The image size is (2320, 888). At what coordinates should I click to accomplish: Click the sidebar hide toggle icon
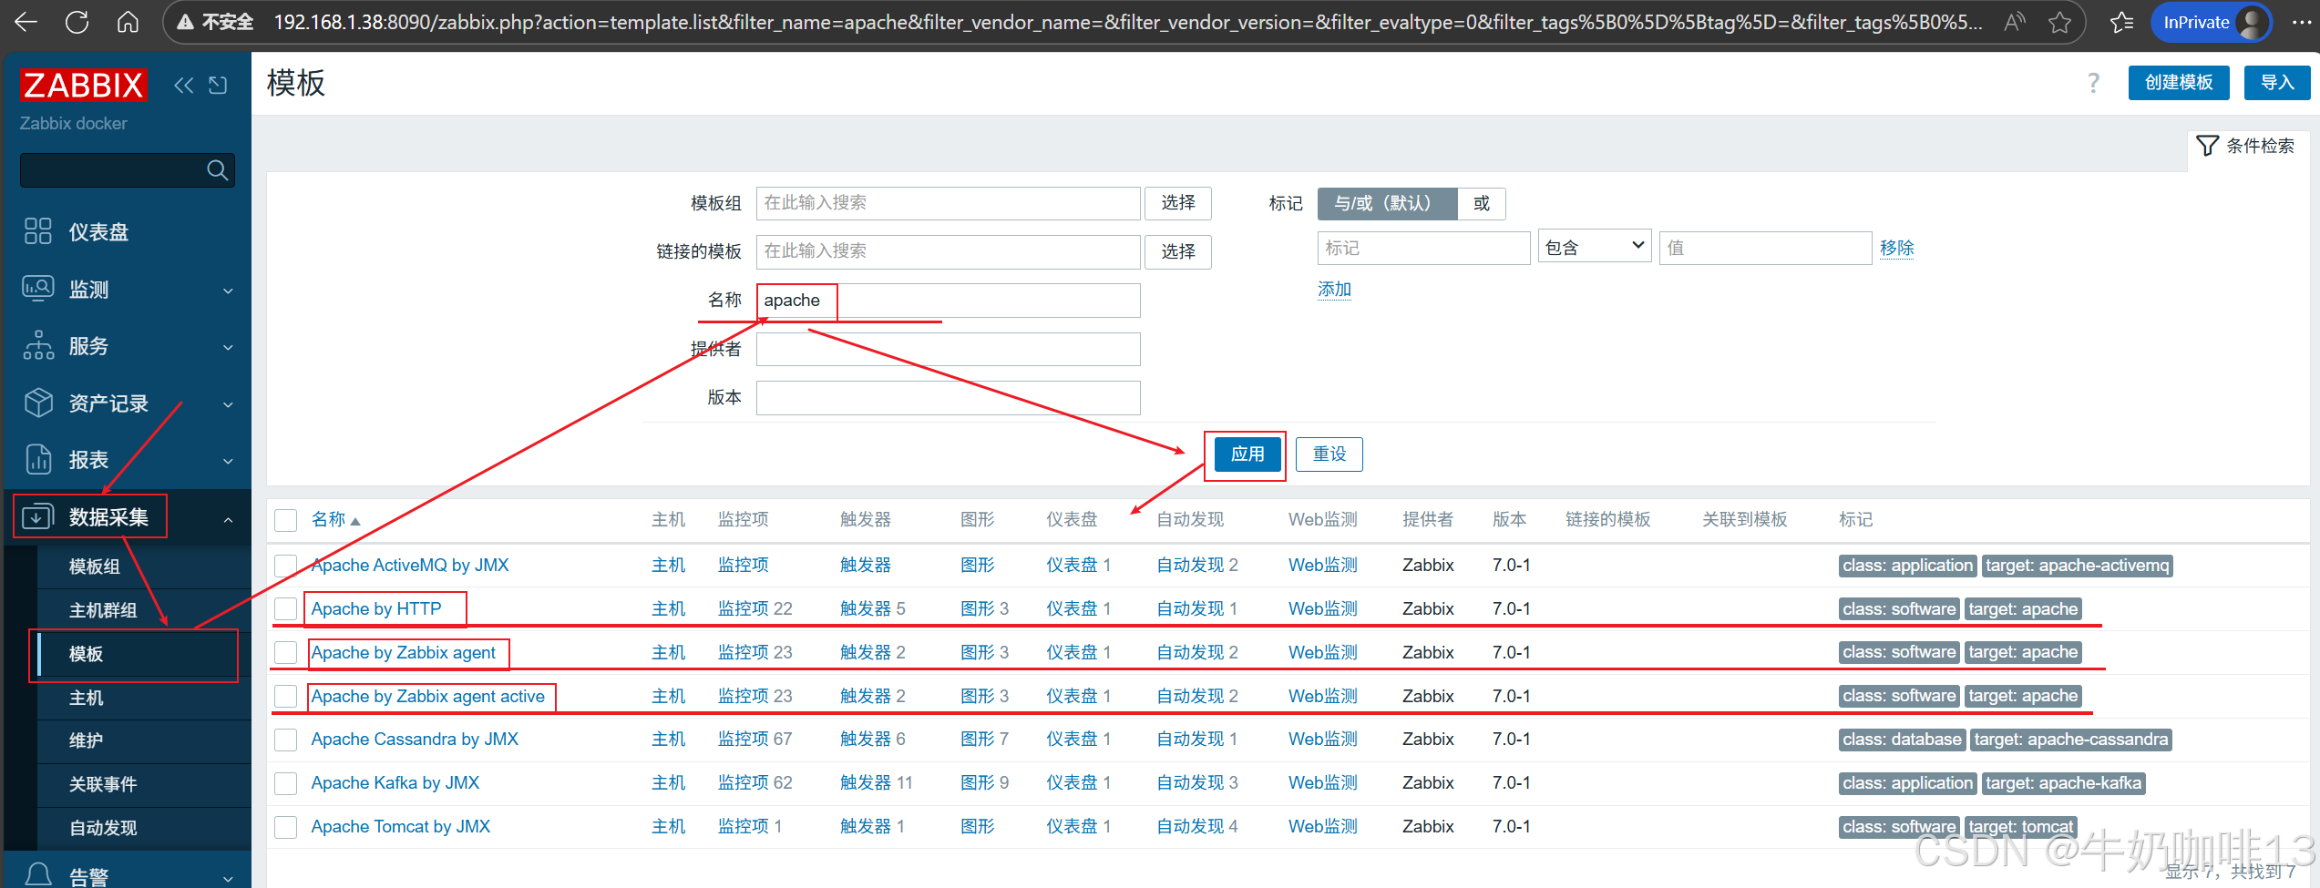click(x=218, y=86)
